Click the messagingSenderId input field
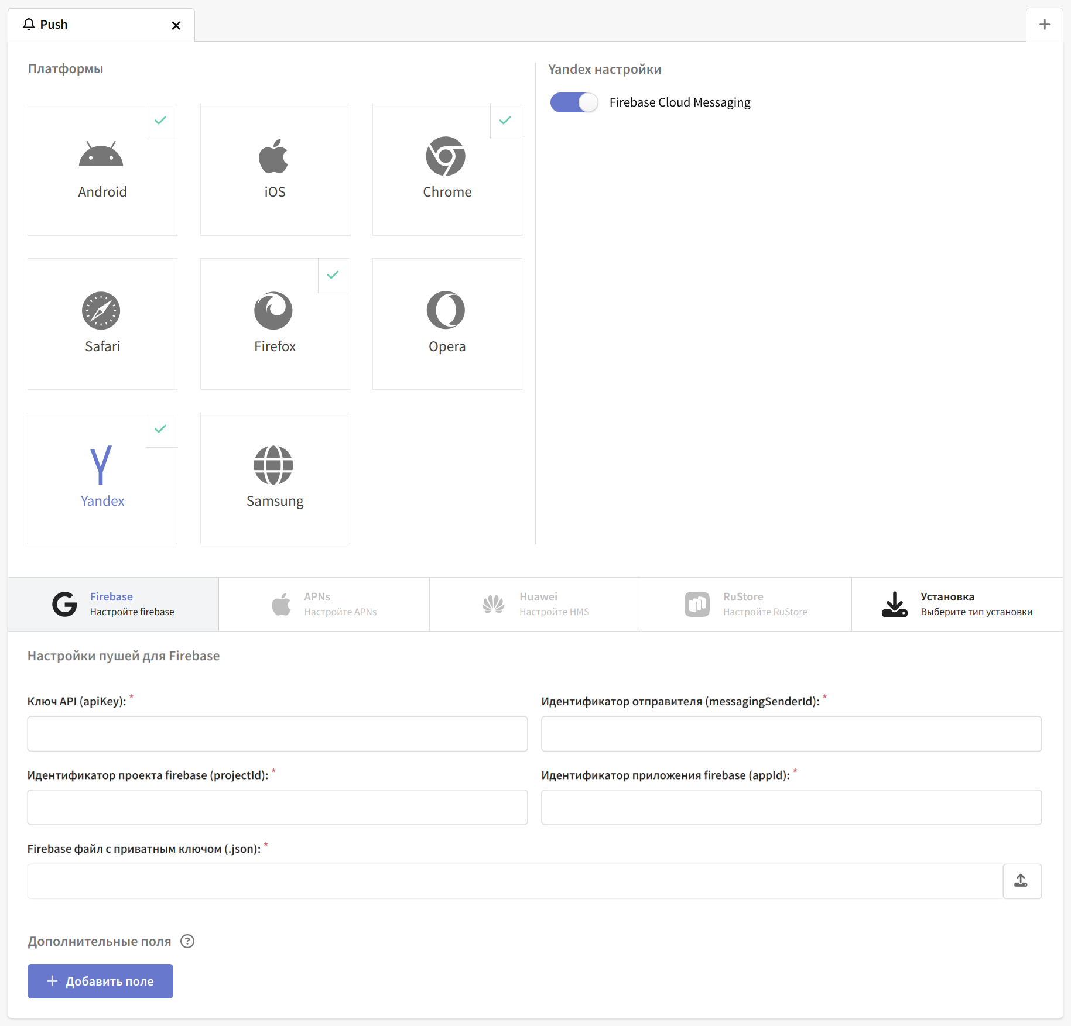Viewport: 1071px width, 1026px height. point(791,734)
